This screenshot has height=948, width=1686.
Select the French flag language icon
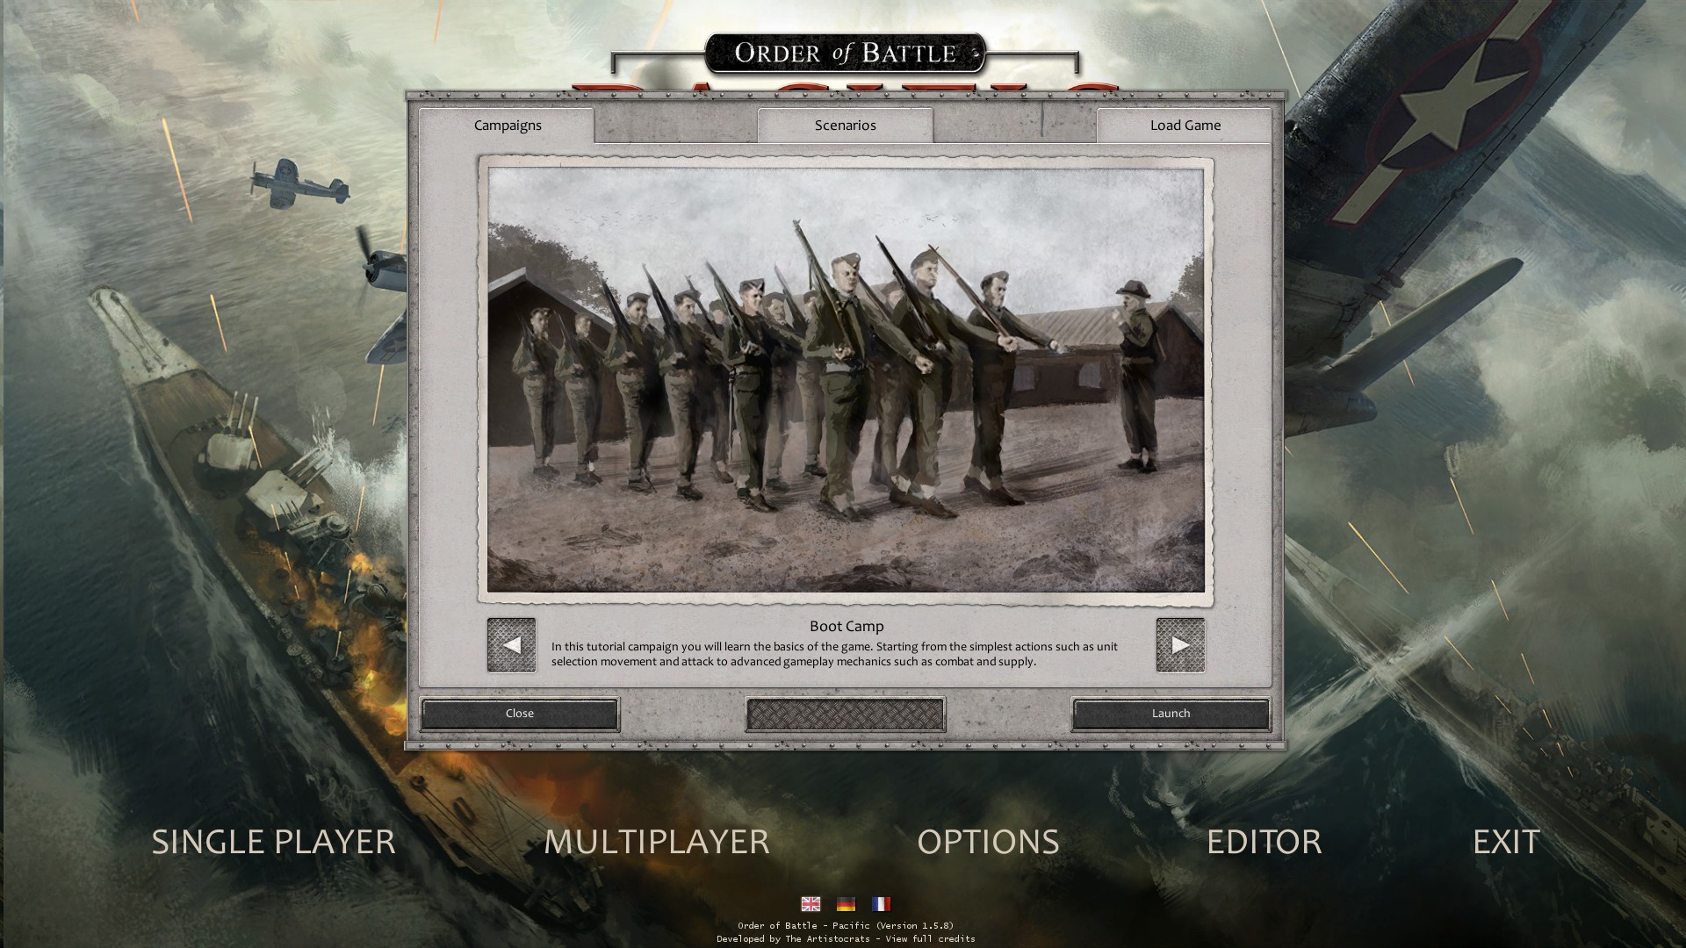[881, 904]
